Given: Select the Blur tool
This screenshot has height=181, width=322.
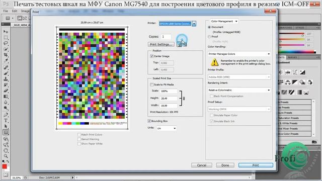Looking at the screenshot, I should pos(6,102).
